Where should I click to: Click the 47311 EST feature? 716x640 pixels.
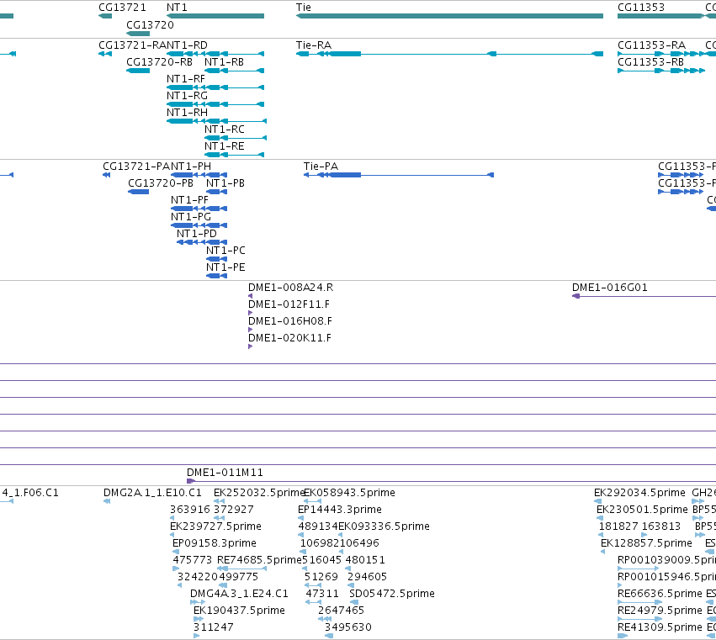[313, 602]
